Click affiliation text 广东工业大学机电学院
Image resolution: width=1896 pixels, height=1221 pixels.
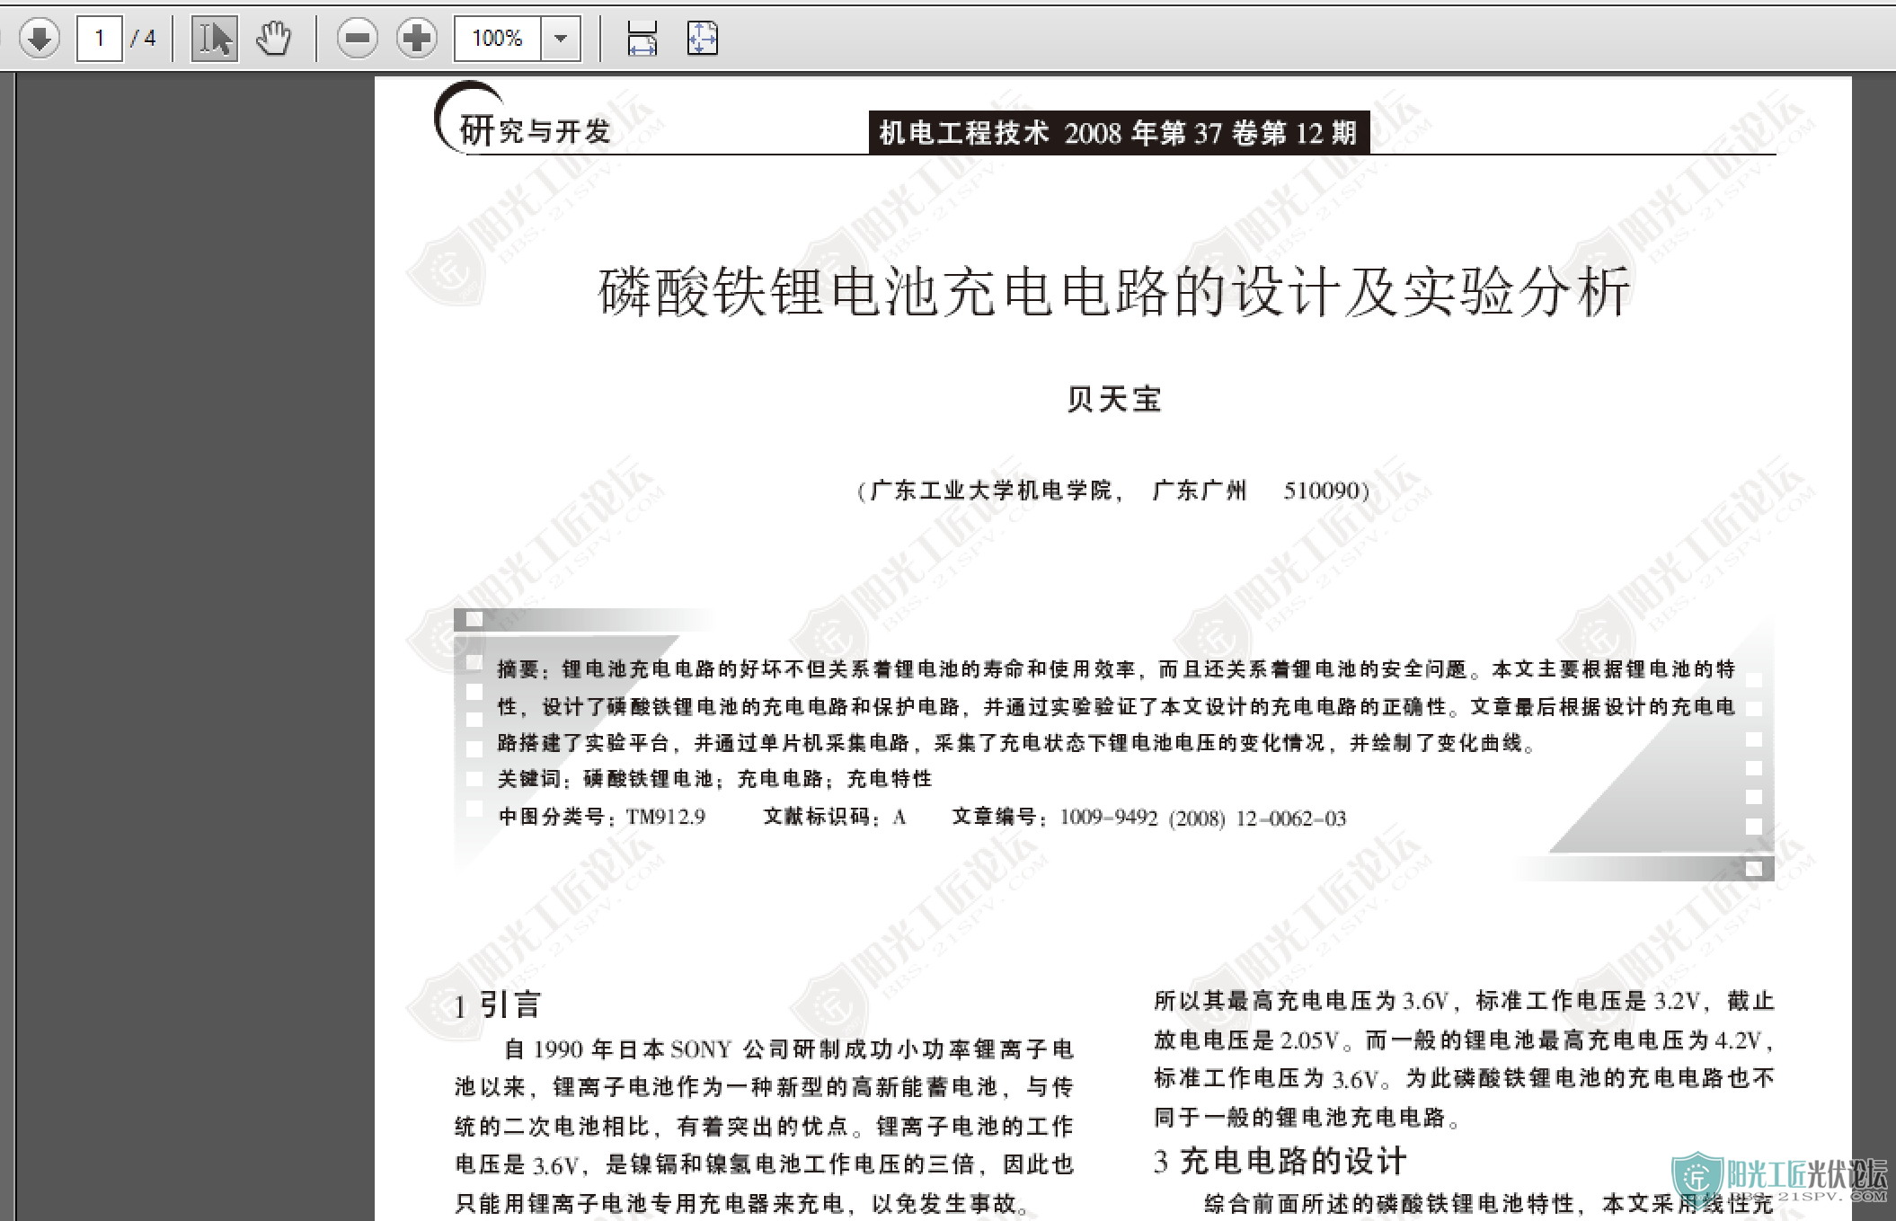(x=991, y=491)
